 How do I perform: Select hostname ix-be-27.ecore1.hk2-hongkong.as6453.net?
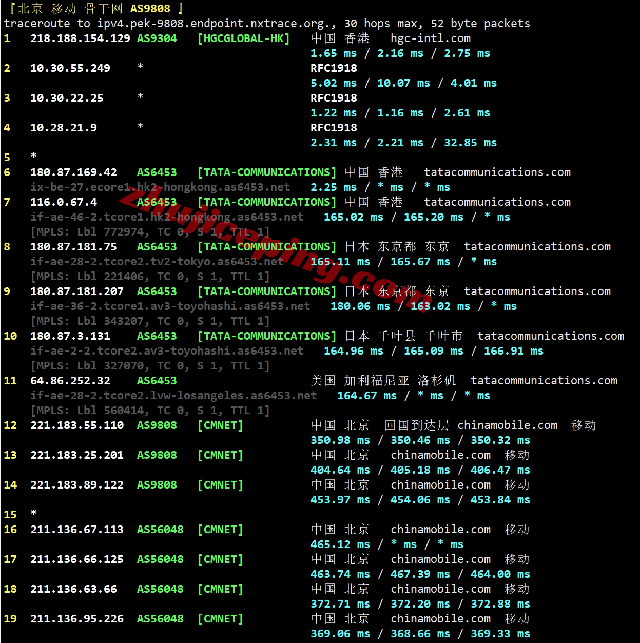tap(160, 187)
